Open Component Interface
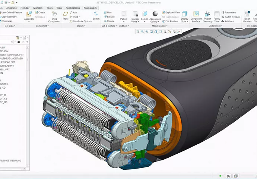 pos(196,15)
